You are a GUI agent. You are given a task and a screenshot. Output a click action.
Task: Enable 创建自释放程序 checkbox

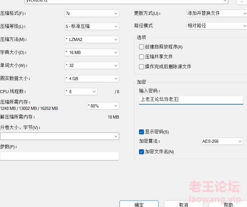pos(141,47)
